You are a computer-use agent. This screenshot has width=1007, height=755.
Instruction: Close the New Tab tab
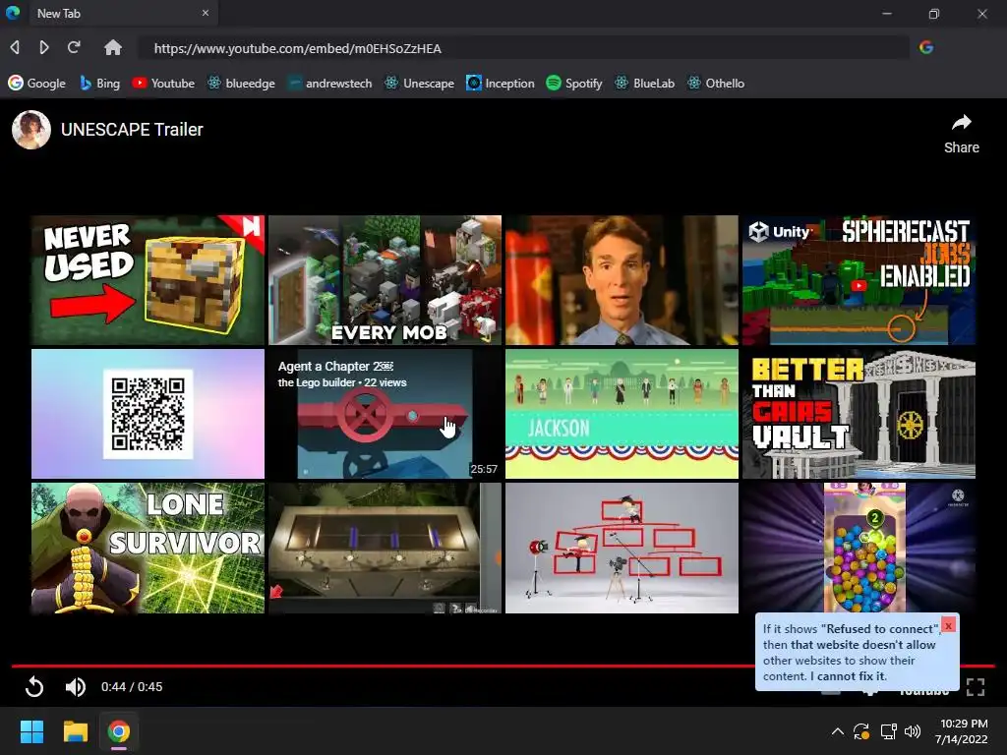(x=205, y=13)
